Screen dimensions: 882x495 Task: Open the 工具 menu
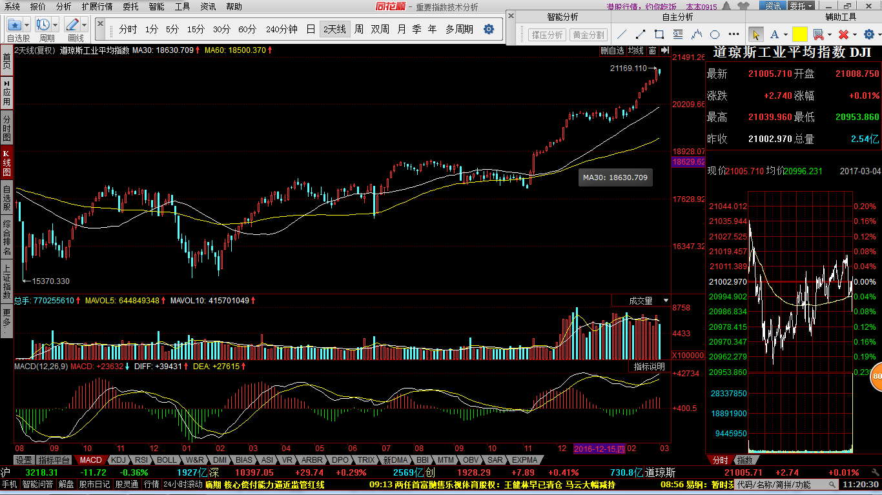click(x=182, y=6)
